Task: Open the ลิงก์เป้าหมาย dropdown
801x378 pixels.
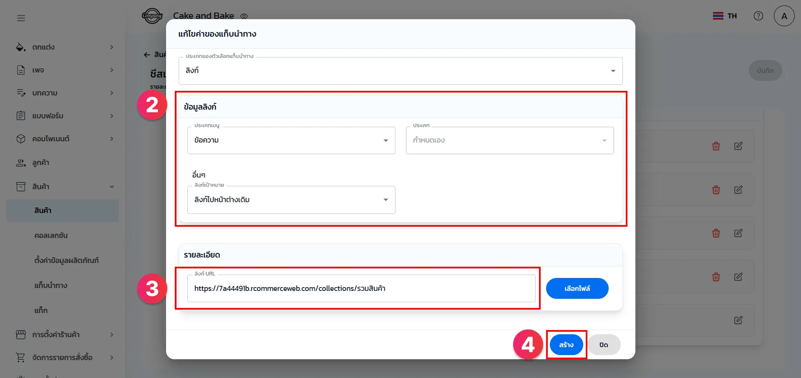Action: (291, 200)
